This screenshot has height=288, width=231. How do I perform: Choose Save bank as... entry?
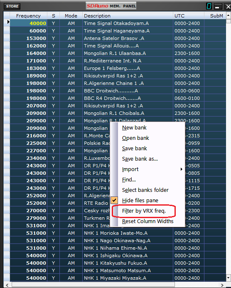pyautogui.click(x=140, y=159)
